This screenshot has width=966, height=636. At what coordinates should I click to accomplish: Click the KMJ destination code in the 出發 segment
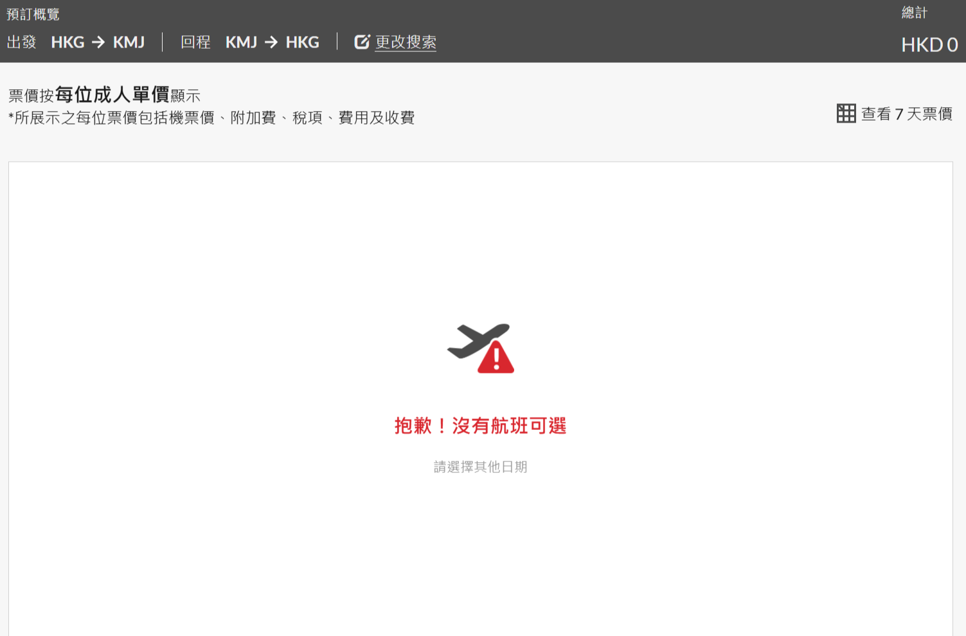pyautogui.click(x=129, y=42)
